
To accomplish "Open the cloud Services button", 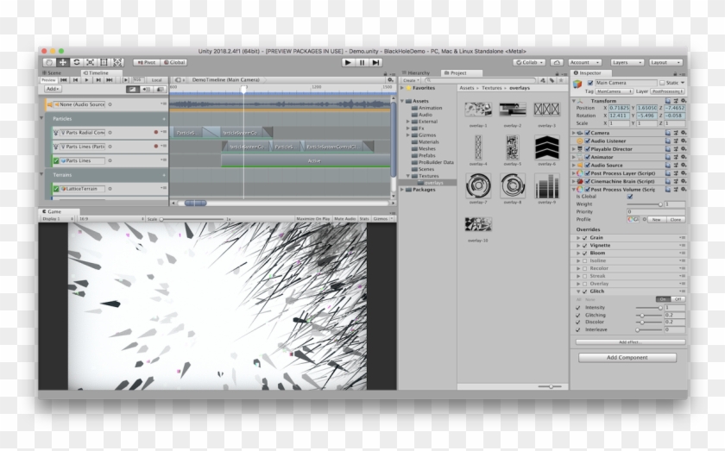I will (557, 62).
